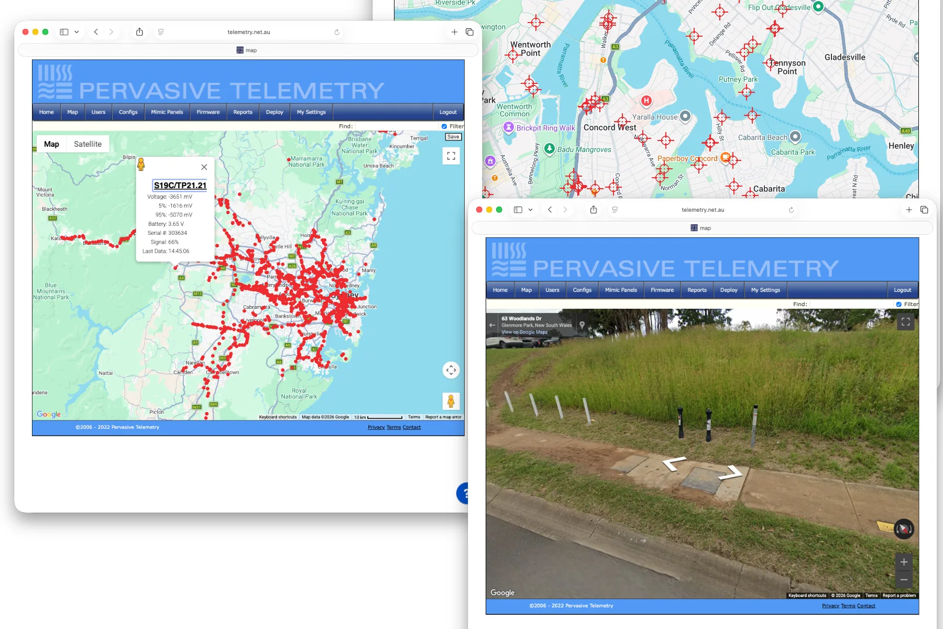The image size is (943, 629).
Task: Close the S19C/TP21.21 info popup
Action: [204, 167]
